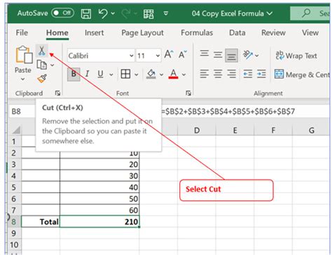
Task: Click the Undo arrow icon
Action: 103,13
